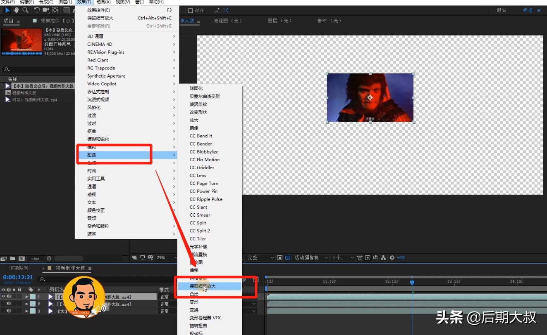Enable the 对齐 snapping checkbox

pos(190,10)
